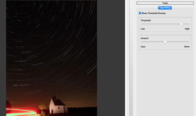Viewport: 196px width, 116px height.
Task: Click the 'Show Threshold Overlay' label text
Action: (154, 13)
